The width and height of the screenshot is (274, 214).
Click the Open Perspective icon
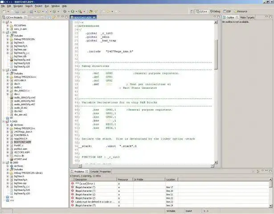(x=192, y=11)
